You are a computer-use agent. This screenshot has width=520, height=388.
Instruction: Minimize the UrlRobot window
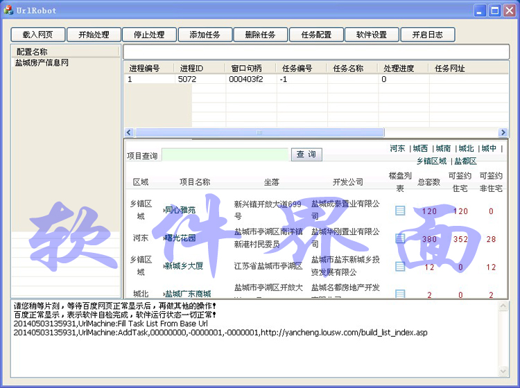(479, 10)
